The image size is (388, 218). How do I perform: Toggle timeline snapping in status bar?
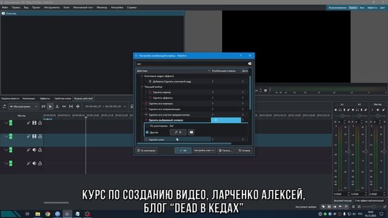pos(346,206)
